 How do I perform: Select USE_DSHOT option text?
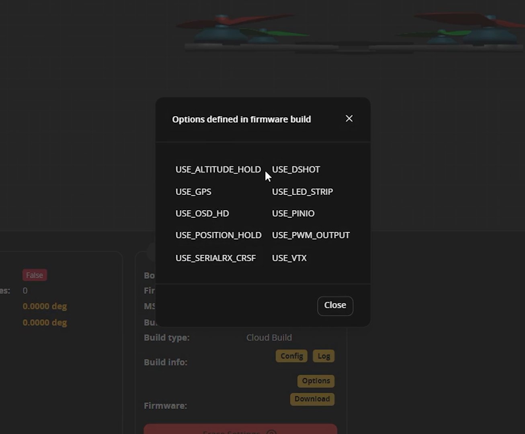tap(296, 170)
